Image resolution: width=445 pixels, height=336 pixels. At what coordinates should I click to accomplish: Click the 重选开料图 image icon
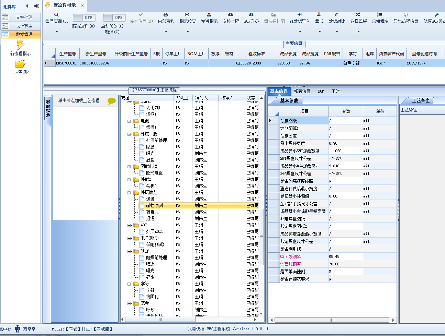(x=274, y=15)
